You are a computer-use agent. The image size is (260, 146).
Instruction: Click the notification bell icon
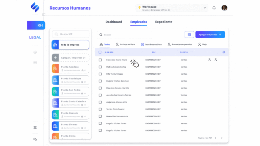tap(214, 8)
